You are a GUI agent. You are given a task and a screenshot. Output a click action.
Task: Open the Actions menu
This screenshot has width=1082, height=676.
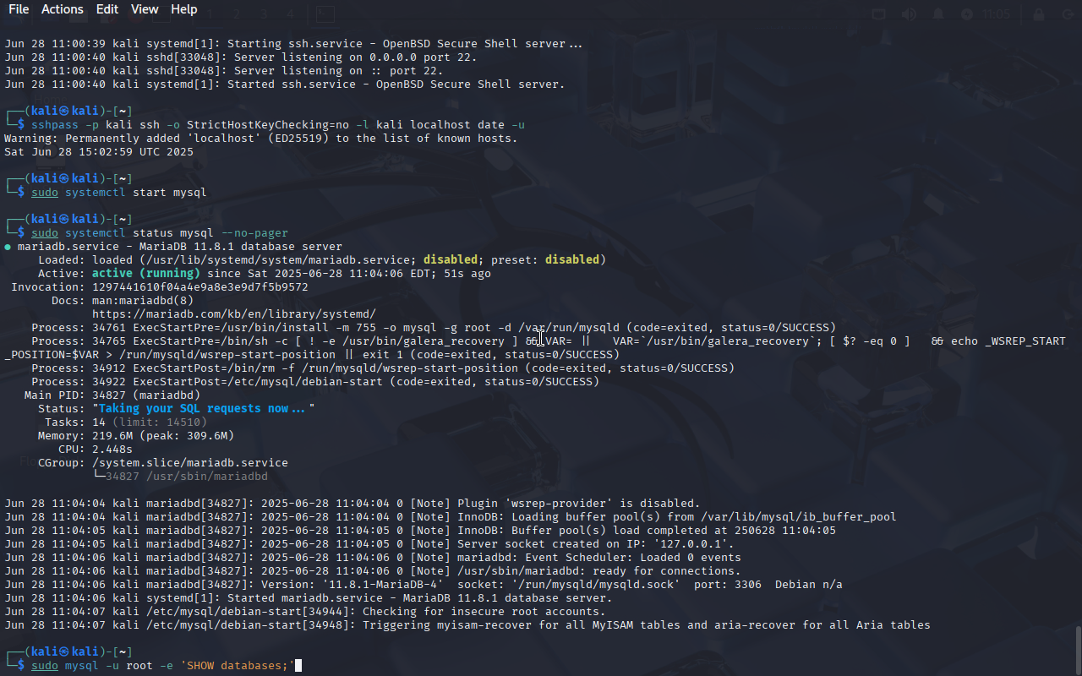(63, 9)
